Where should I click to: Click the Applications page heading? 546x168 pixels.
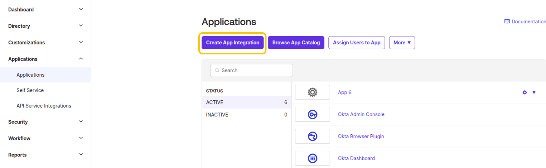[x=229, y=22]
